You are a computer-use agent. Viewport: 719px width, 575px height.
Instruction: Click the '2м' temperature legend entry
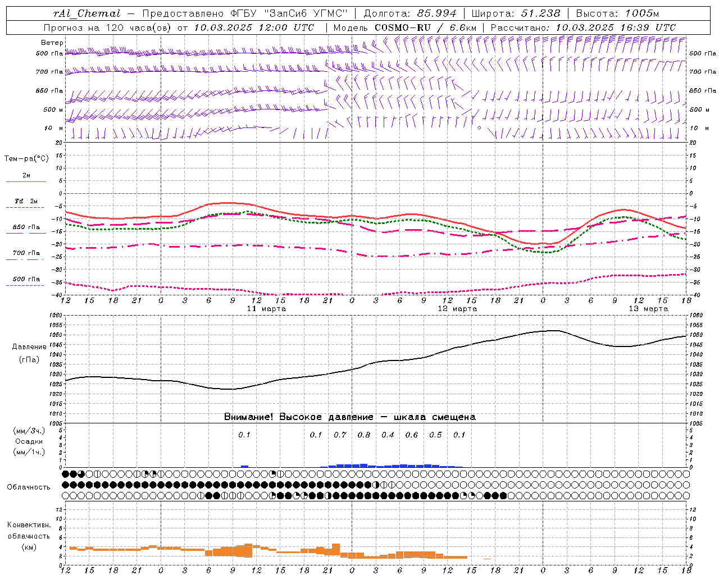[26, 176]
